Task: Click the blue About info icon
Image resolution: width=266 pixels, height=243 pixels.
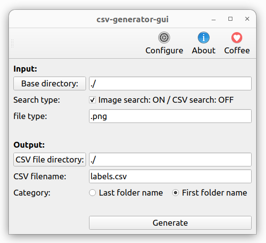Action: pyautogui.click(x=204, y=38)
